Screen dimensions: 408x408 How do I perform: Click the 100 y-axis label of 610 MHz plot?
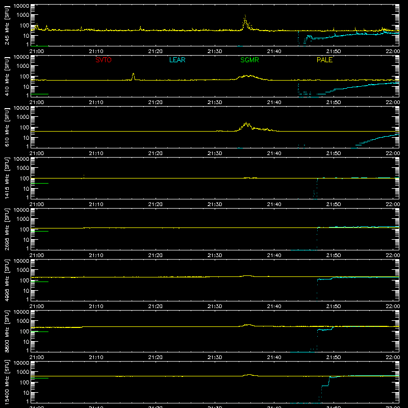24,127
